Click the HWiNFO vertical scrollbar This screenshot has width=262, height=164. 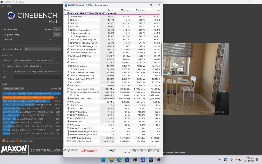(x=161, y=60)
